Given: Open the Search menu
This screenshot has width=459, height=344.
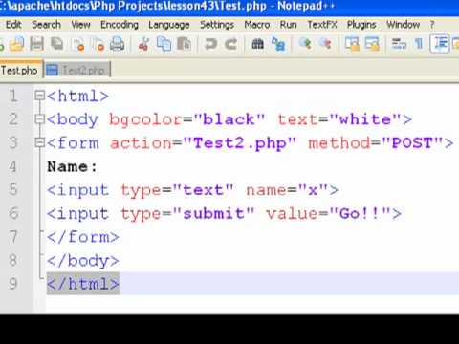Looking at the screenshot, I should pyautogui.click(x=46, y=25).
